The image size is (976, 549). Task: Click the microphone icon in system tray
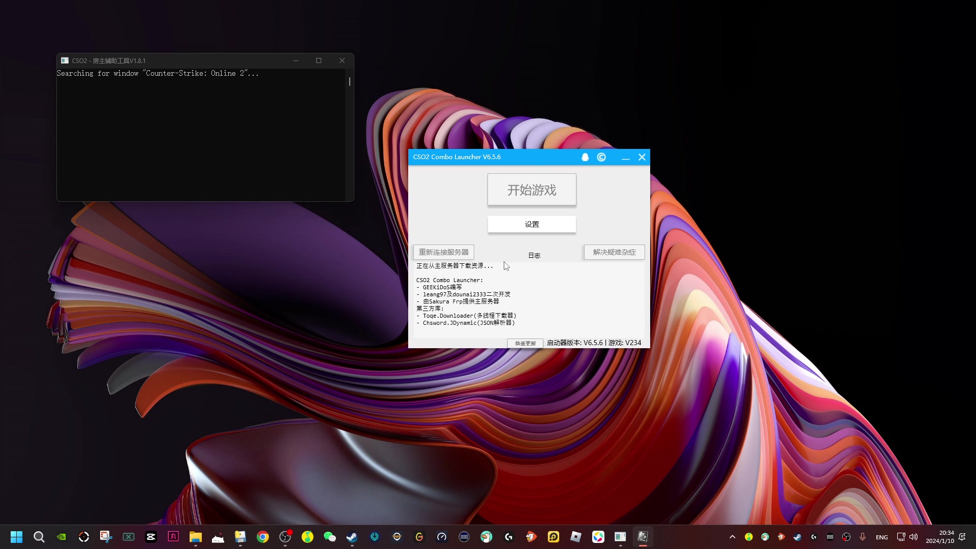863,537
